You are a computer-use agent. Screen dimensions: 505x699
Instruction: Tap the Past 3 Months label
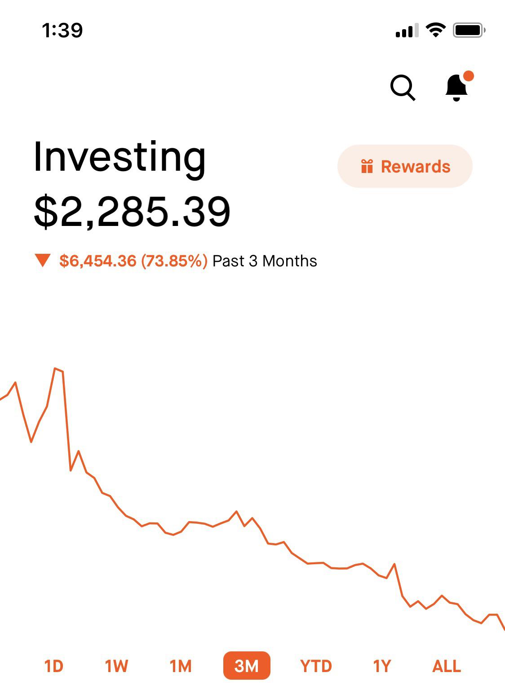[x=265, y=261]
